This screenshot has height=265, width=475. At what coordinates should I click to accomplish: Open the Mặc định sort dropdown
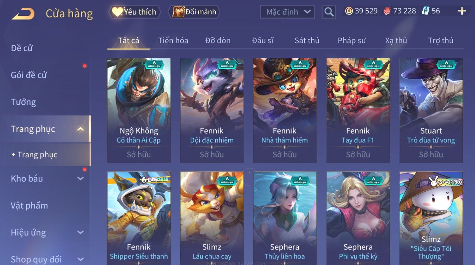(287, 12)
